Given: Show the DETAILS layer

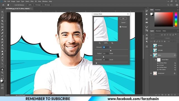Looking at the screenshot, I should 151,45.
